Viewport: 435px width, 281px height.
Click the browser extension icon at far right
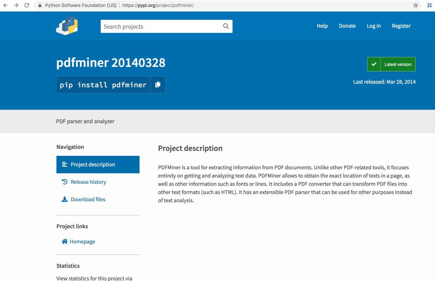click(429, 5)
